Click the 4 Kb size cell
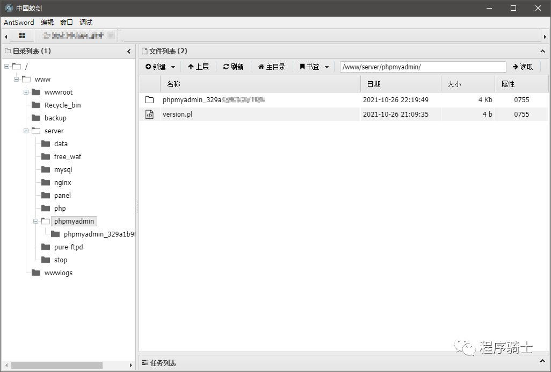Image resolution: width=551 pixels, height=372 pixels. (485, 100)
